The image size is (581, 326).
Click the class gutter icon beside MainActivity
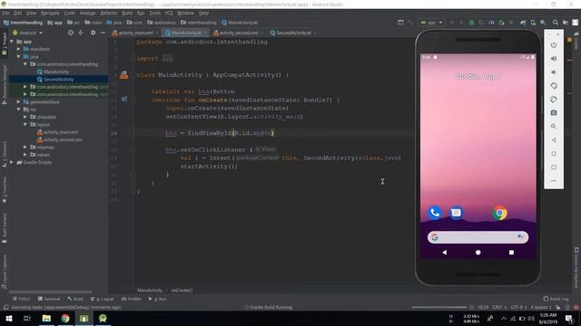[x=123, y=75]
